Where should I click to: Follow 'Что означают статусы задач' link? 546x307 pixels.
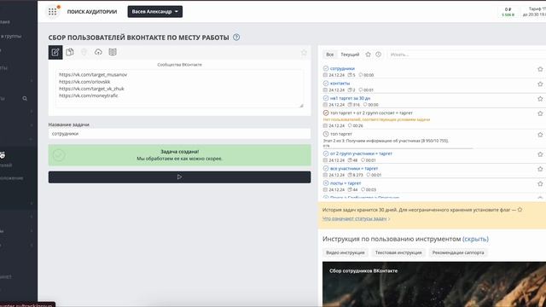355,218
